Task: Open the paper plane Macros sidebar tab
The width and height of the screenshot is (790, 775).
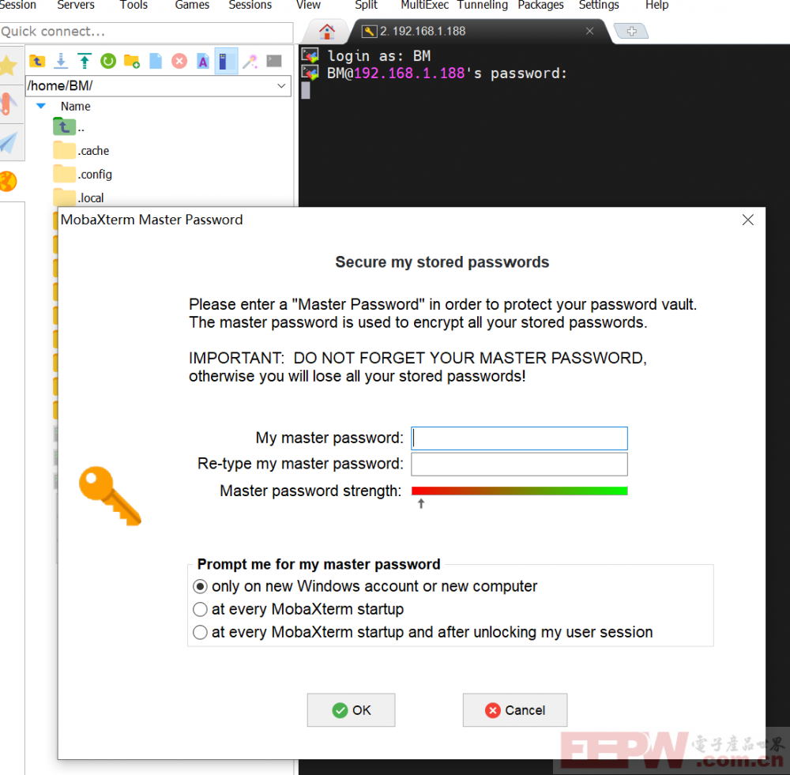Action: tap(9, 143)
